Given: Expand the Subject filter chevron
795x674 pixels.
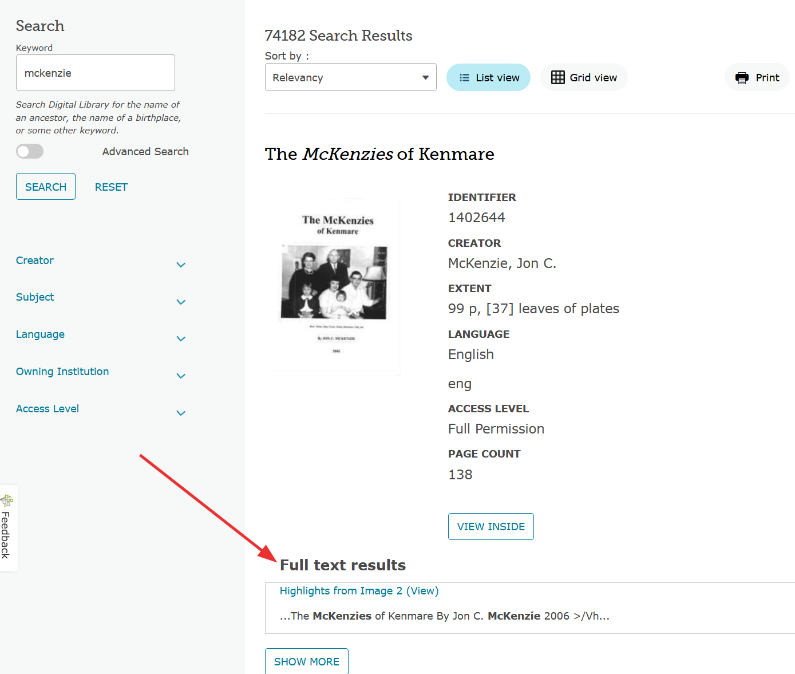Looking at the screenshot, I should [x=181, y=302].
